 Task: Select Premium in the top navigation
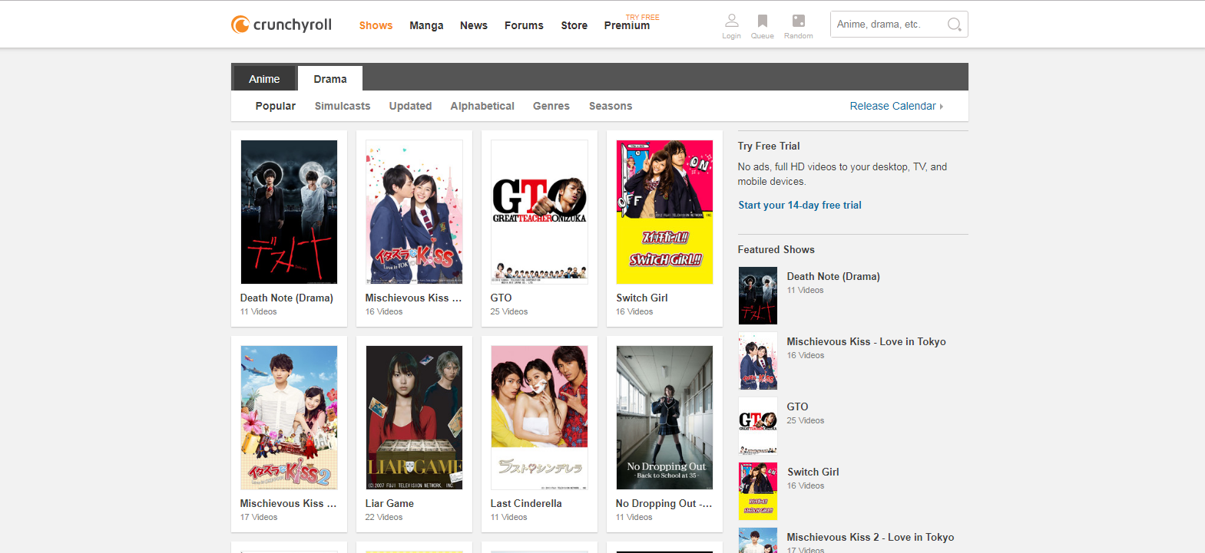click(x=627, y=25)
